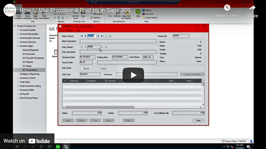Go to last batch number arrow

point(102,36)
